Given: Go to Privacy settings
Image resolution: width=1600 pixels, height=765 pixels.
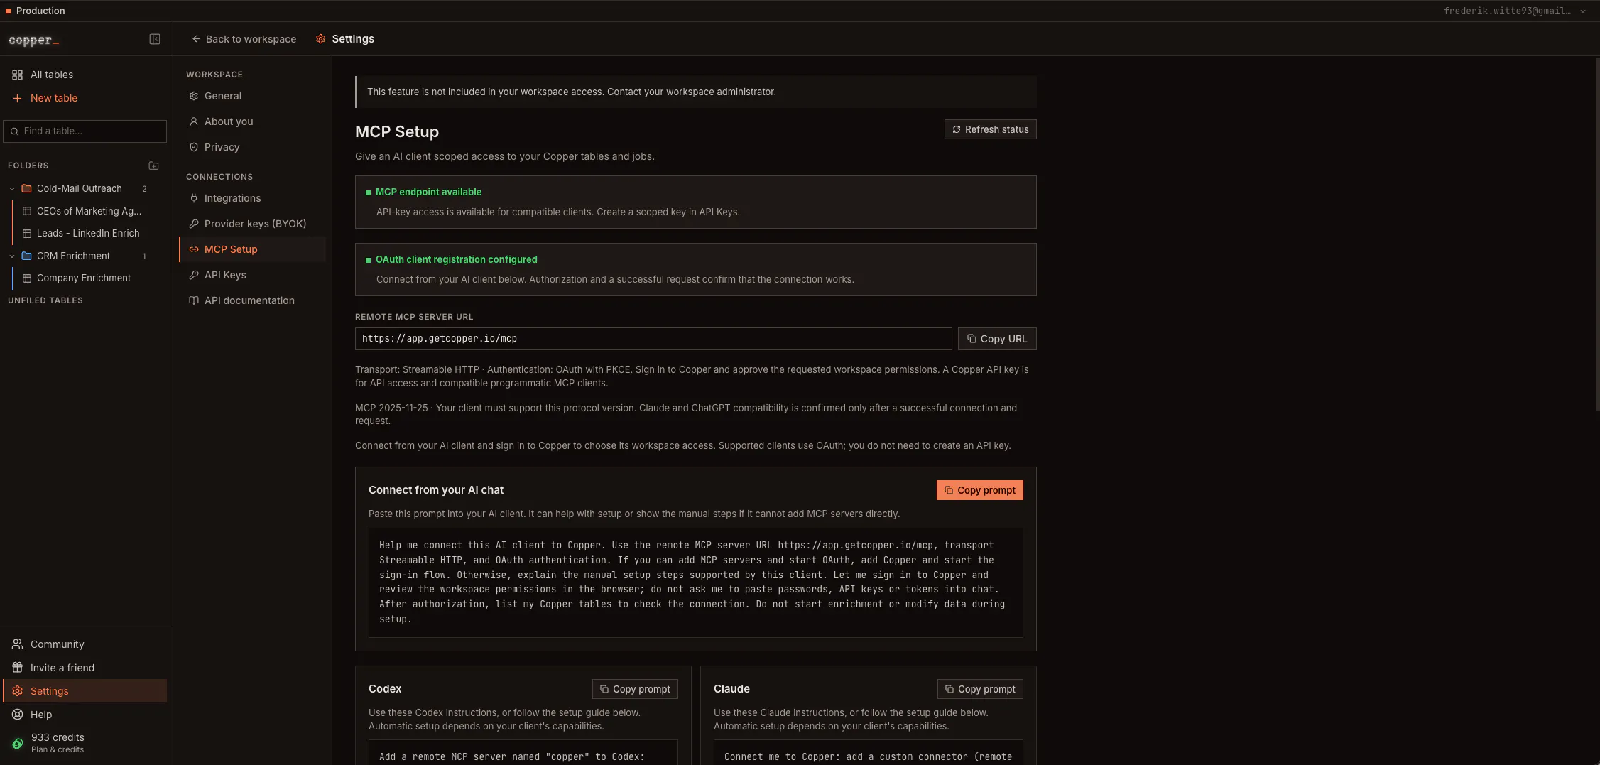Looking at the screenshot, I should pyautogui.click(x=253, y=147).
